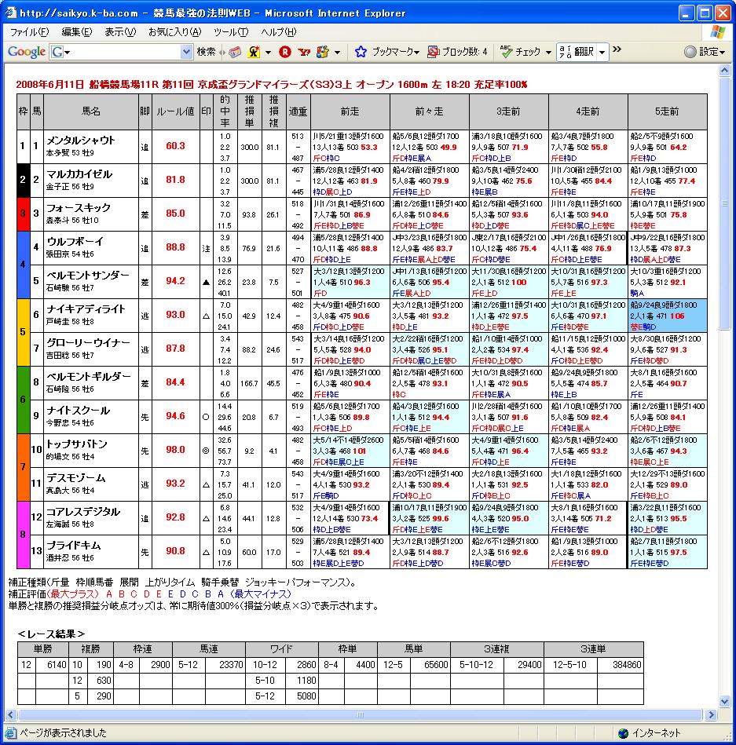The image size is (736, 745).
Task: Click the status bar page icon
Action: coord(10,733)
